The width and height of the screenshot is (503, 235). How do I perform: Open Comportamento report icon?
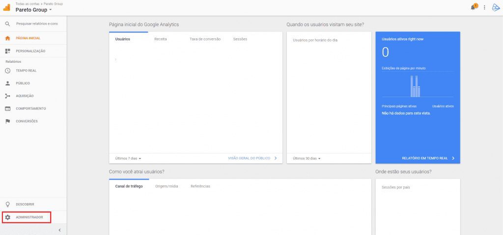(x=7, y=108)
